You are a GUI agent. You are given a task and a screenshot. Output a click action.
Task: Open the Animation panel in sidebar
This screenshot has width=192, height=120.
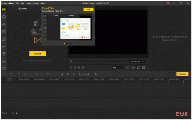coord(4,54)
